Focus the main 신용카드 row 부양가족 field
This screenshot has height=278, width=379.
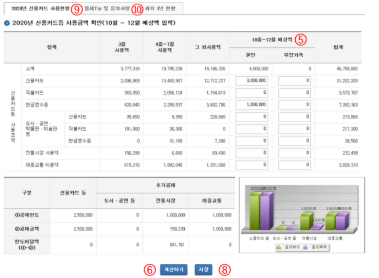click(294, 81)
